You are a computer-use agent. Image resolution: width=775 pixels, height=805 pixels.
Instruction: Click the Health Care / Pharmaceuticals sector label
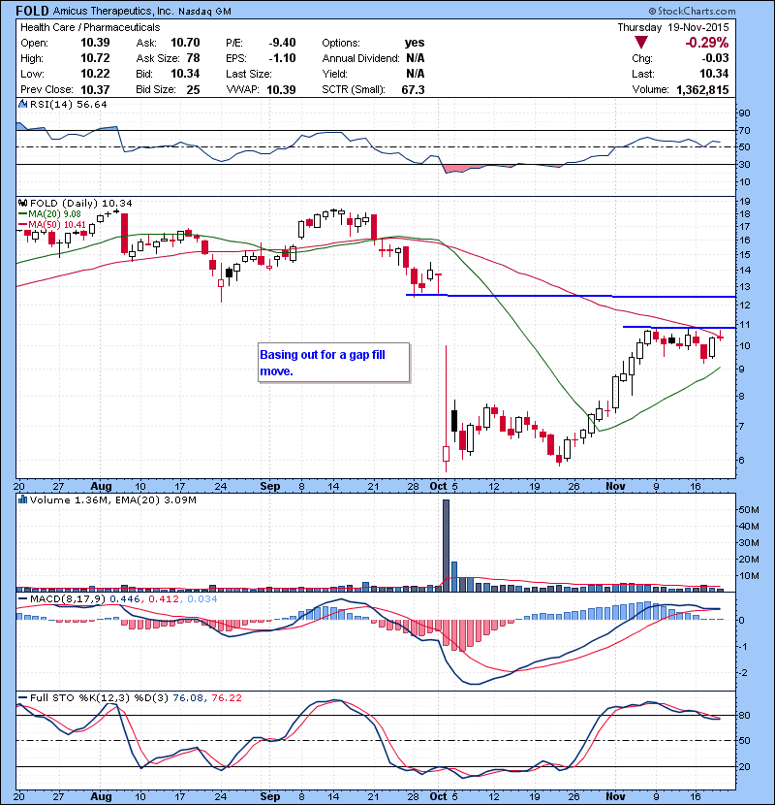pos(90,27)
